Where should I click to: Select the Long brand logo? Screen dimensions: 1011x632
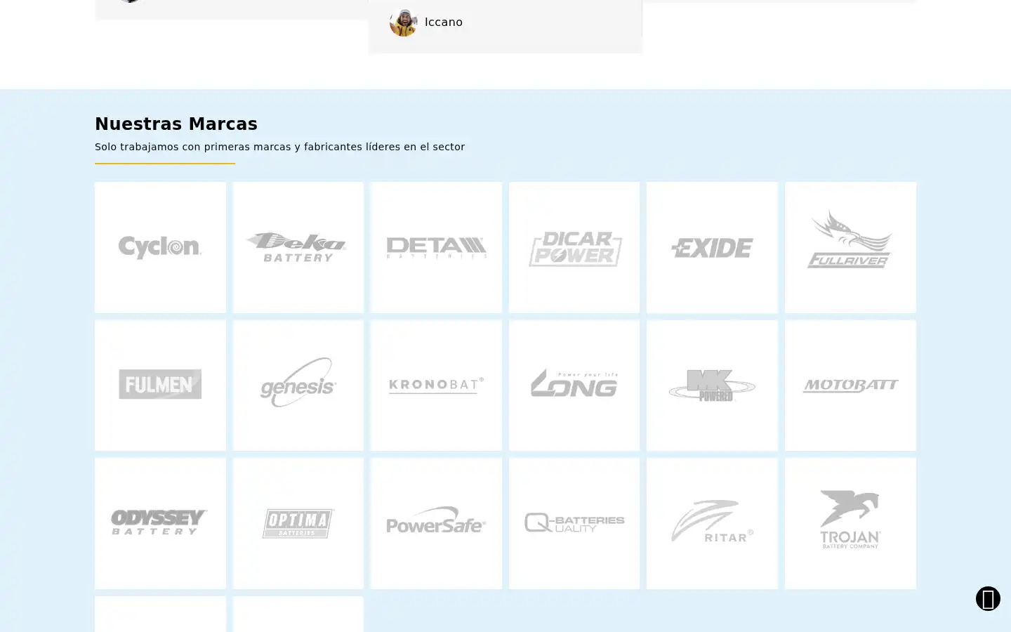coord(574,386)
